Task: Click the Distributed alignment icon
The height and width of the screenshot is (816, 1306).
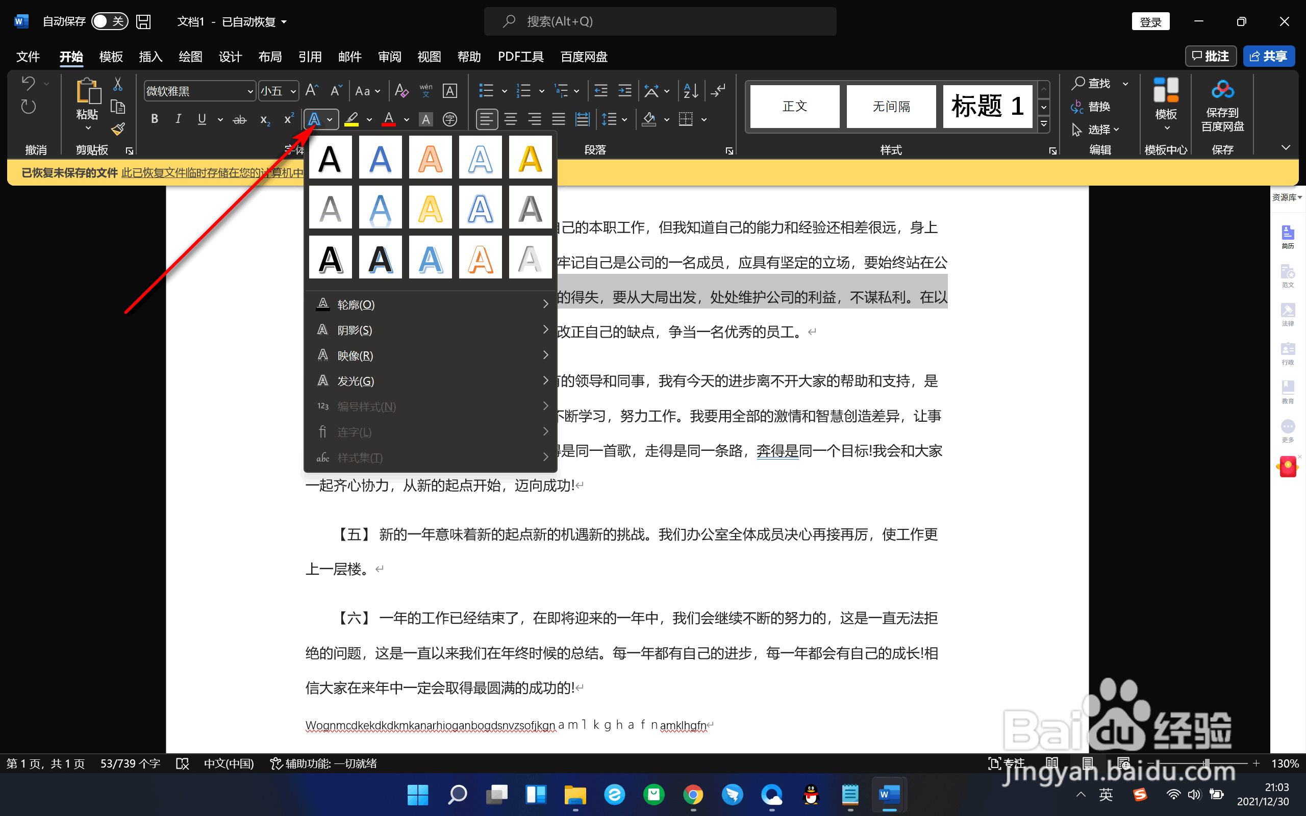Action: pos(582,119)
